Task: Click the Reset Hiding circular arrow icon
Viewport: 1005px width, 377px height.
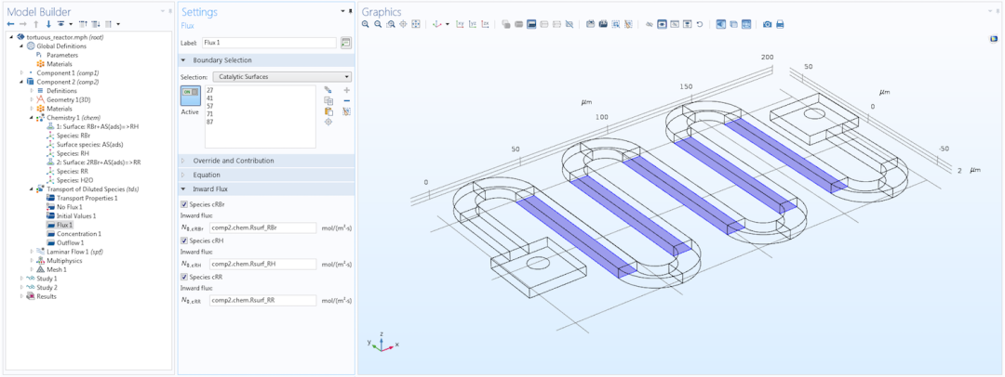Action: point(699,24)
